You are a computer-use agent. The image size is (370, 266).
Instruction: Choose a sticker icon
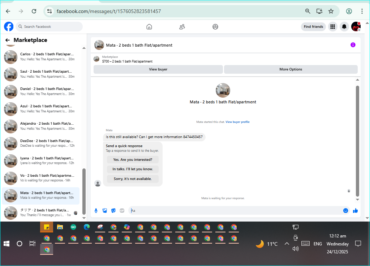[113, 211]
